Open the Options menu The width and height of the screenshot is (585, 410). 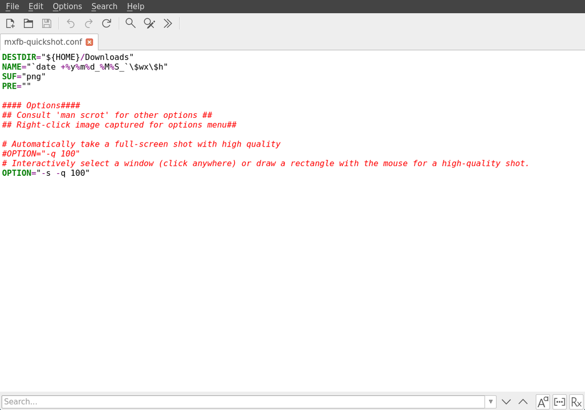click(67, 6)
